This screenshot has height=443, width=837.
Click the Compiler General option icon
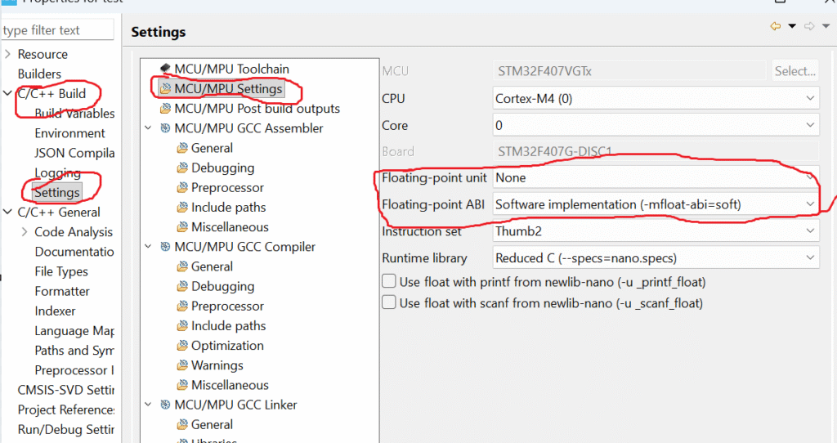pyautogui.click(x=182, y=266)
